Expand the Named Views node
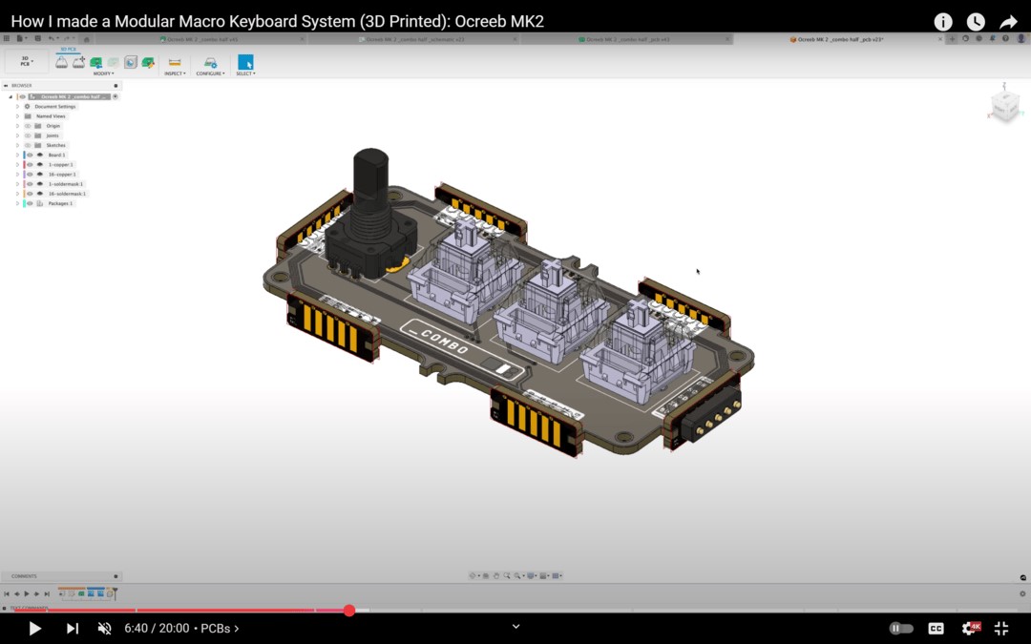1031x644 pixels. [x=18, y=116]
